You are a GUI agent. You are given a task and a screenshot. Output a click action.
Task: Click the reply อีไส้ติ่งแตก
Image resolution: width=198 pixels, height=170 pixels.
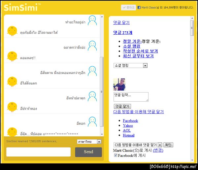point(28,83)
